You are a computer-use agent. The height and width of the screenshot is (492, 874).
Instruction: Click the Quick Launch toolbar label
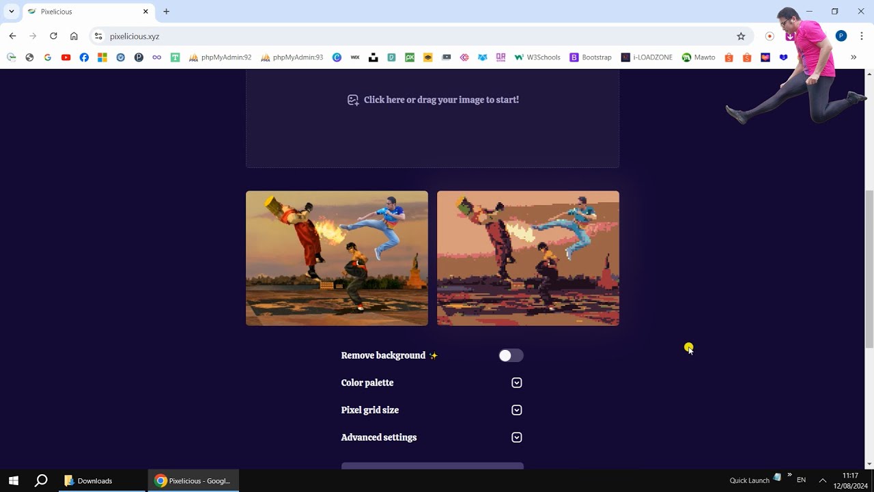click(749, 480)
